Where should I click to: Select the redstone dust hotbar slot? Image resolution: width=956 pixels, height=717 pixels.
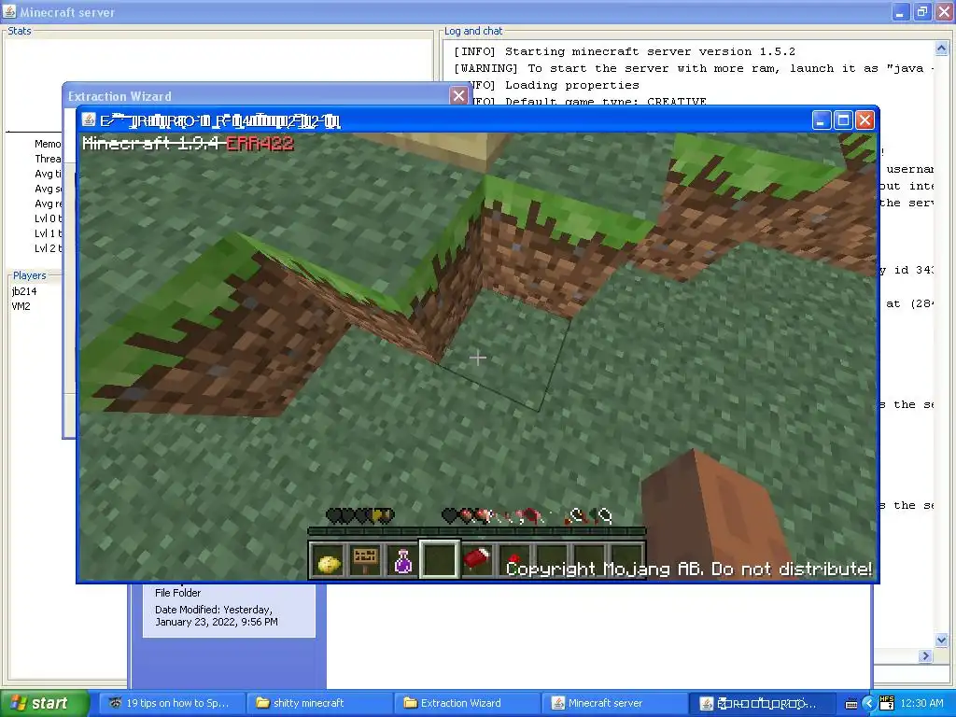click(x=514, y=560)
